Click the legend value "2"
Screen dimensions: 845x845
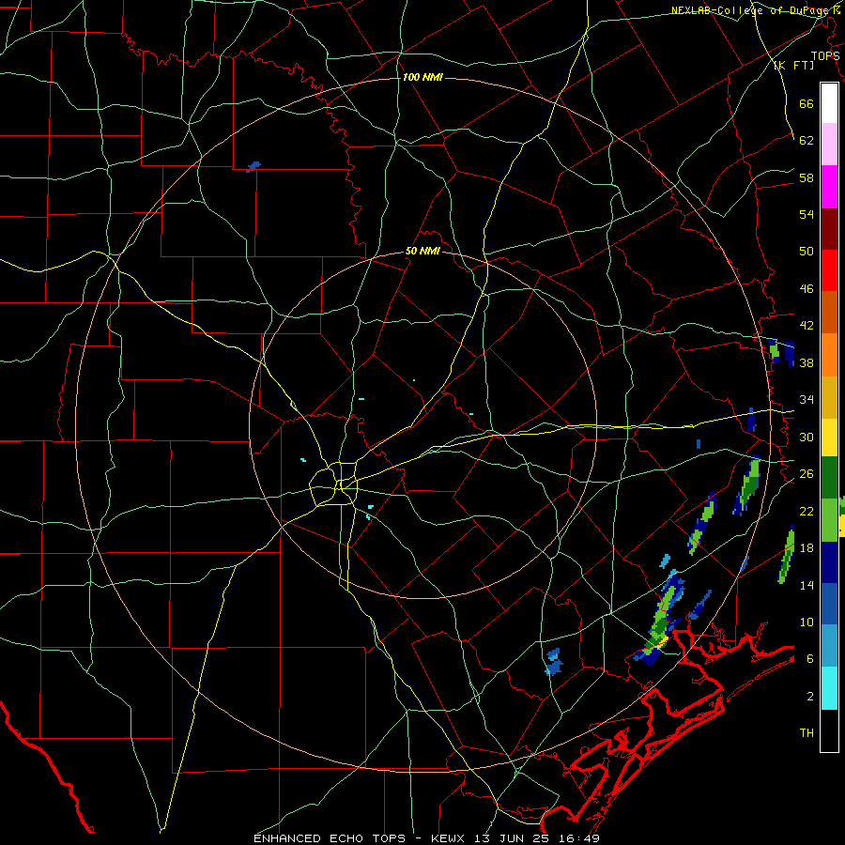click(x=810, y=697)
